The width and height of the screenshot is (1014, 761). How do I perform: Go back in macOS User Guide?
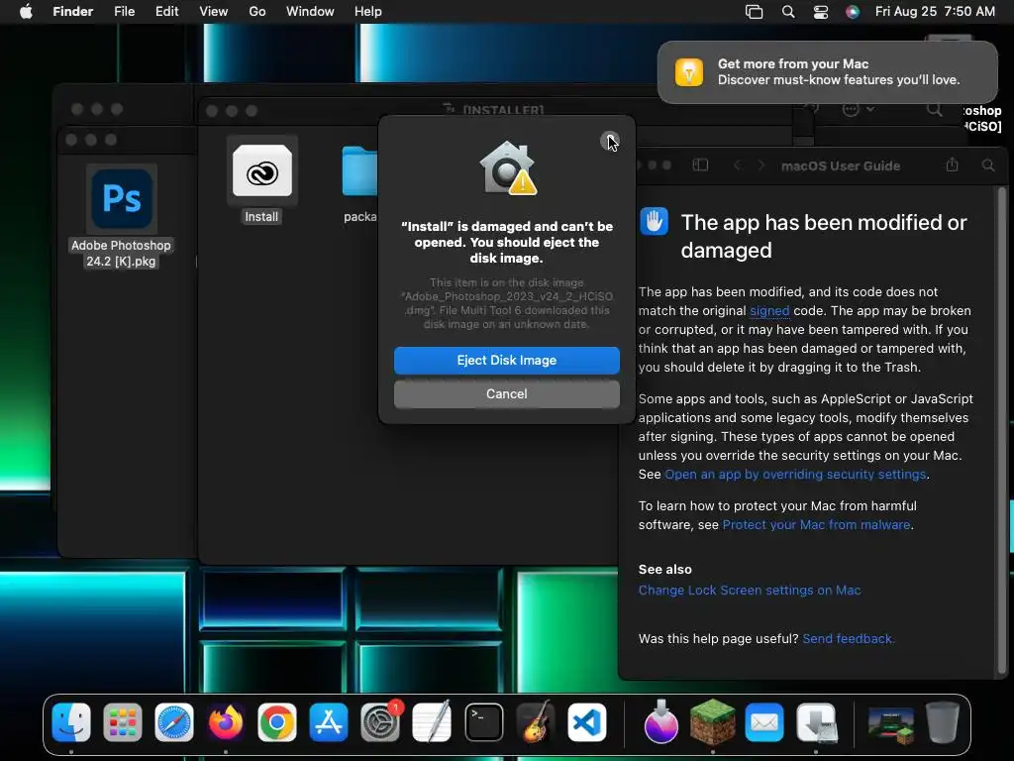737,165
